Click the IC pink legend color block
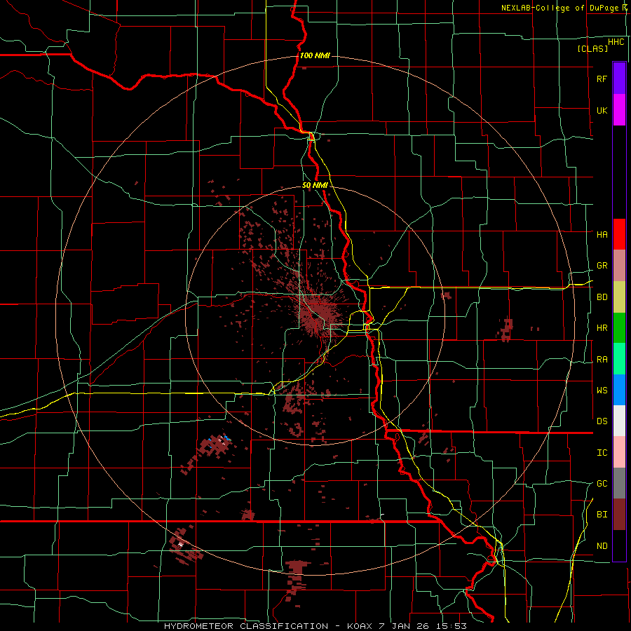Viewport: 631px width, 631px height. [619, 452]
